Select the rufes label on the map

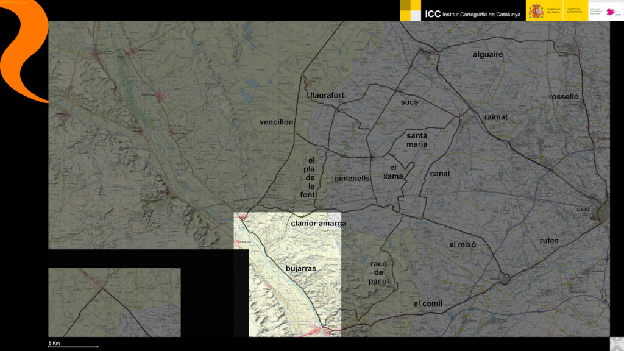[x=548, y=241]
